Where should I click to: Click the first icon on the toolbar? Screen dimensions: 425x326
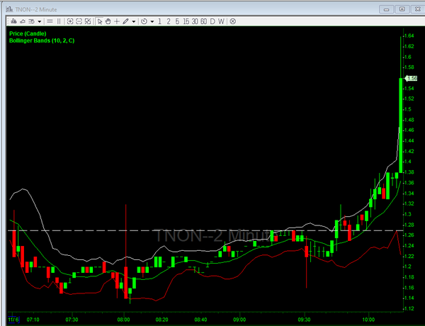[x=12, y=21]
